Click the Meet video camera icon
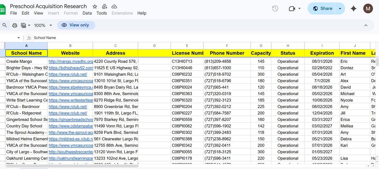379x169 pixels. [292, 9]
